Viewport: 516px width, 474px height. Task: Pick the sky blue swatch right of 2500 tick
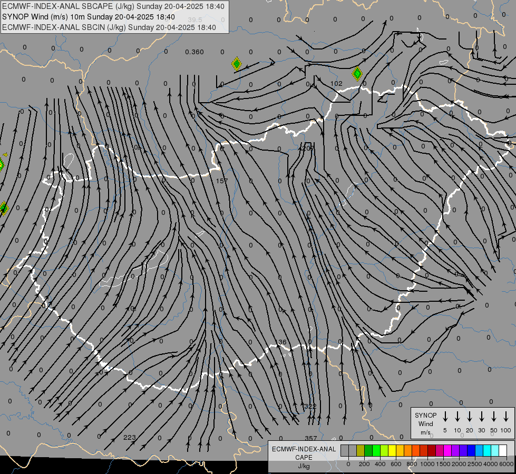coord(480,450)
